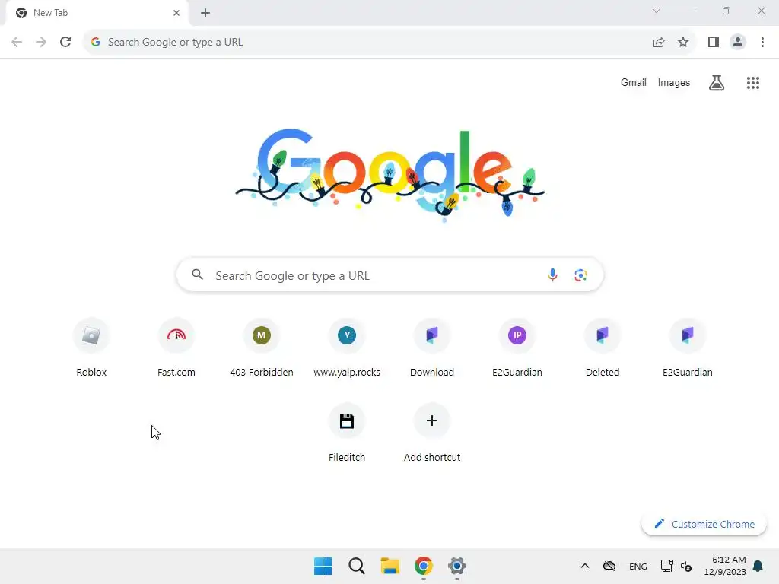Image resolution: width=779 pixels, height=584 pixels.
Task: Open the Deleted shortcut
Action: click(x=603, y=348)
